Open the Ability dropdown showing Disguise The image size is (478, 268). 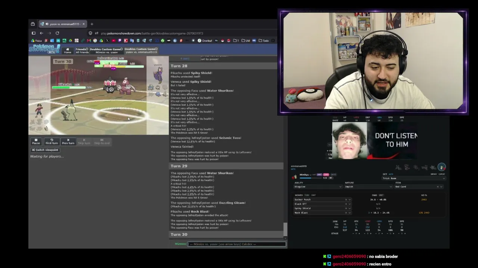pyautogui.click(x=318, y=187)
